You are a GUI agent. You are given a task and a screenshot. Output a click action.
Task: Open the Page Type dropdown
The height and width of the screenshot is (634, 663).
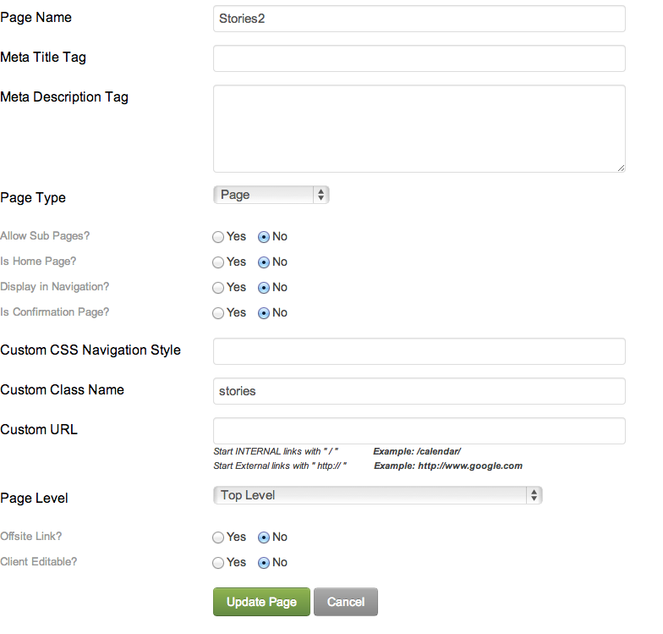pyautogui.click(x=271, y=195)
